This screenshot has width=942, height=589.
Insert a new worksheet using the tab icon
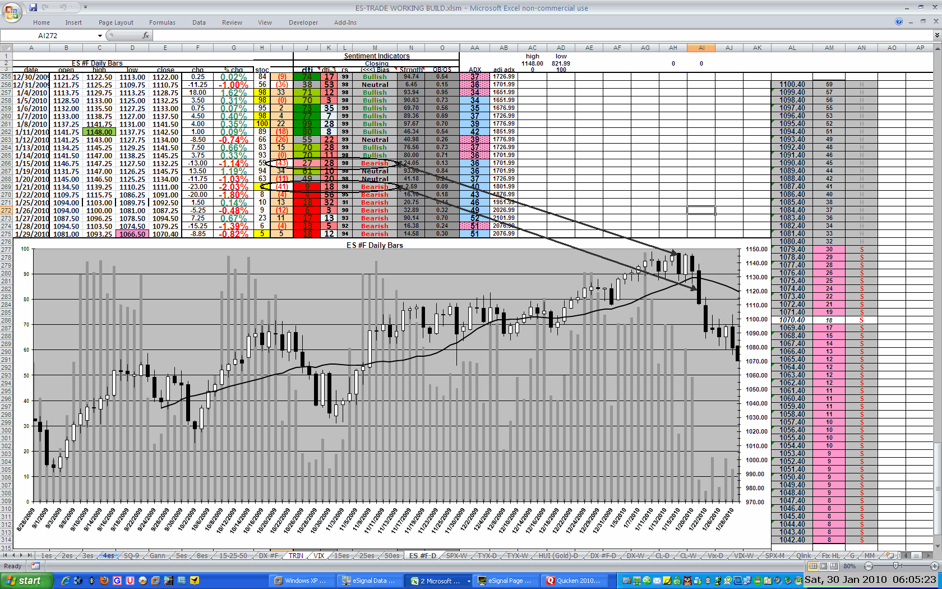point(890,555)
